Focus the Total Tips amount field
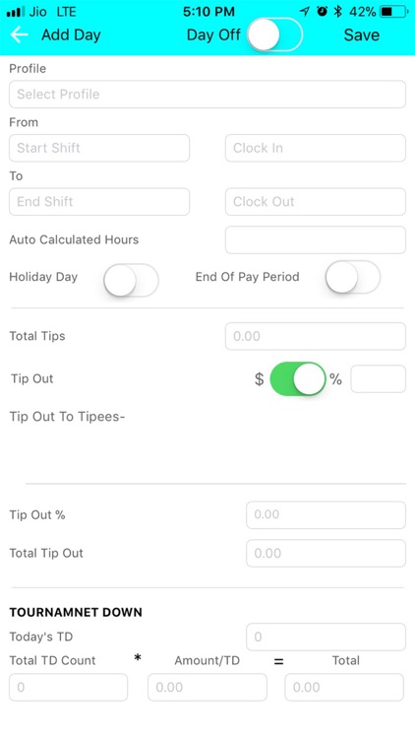Screen dimensions: 415x739 [316, 336]
